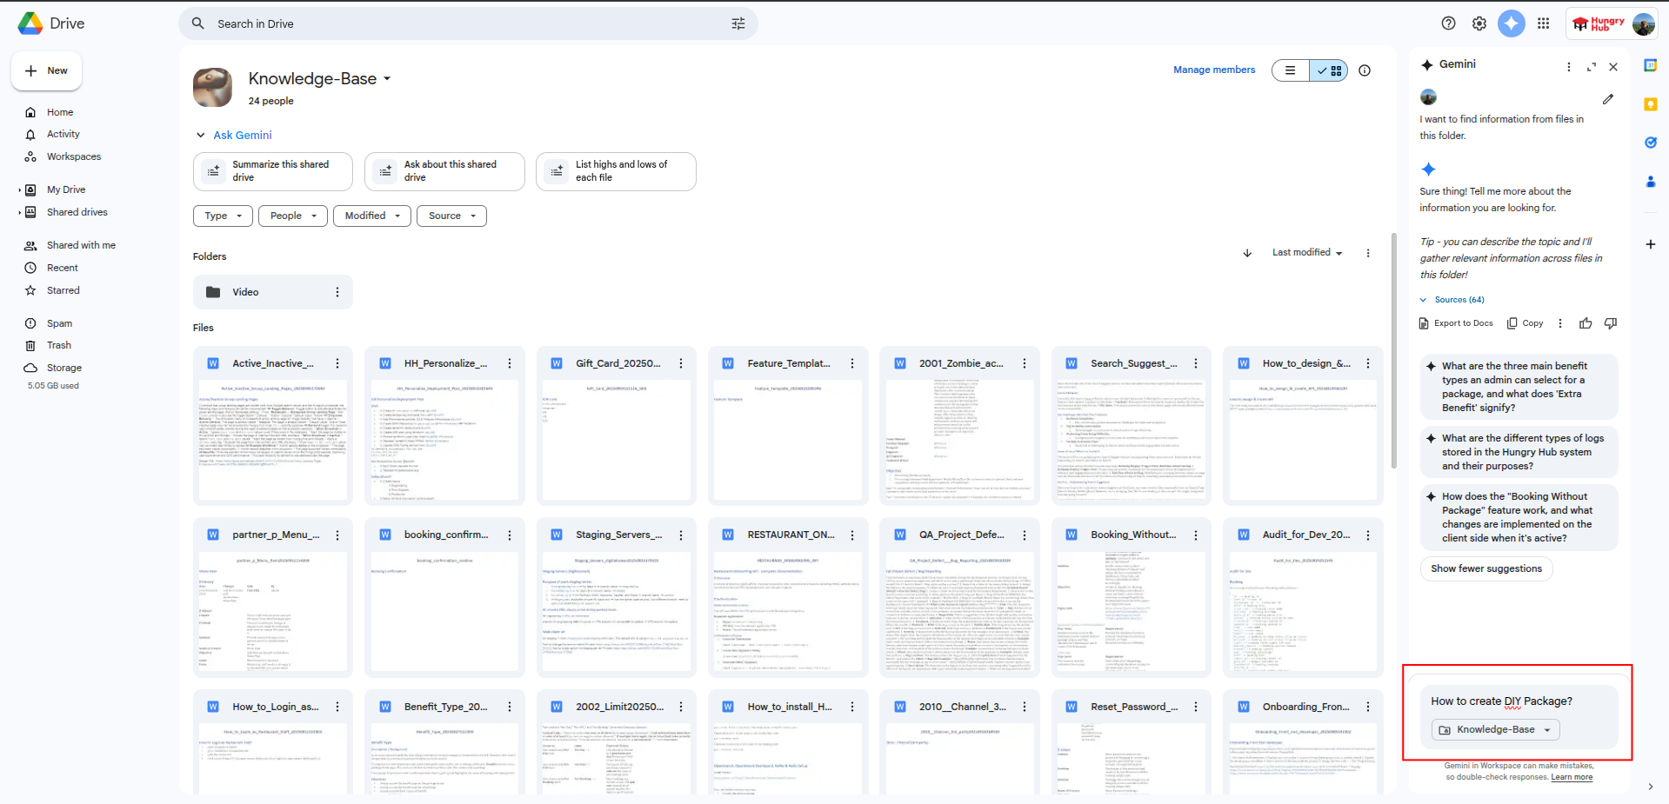The image size is (1669, 804).
Task: Click the Gemini prompt text field
Action: tap(1513, 701)
